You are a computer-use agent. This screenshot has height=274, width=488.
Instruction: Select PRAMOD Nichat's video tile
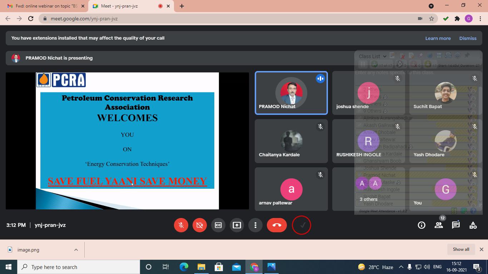point(291,93)
